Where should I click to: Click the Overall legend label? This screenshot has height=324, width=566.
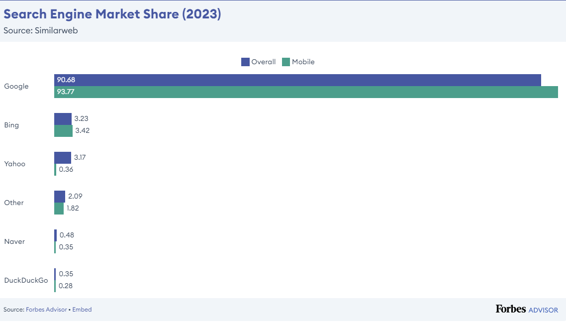(x=264, y=62)
